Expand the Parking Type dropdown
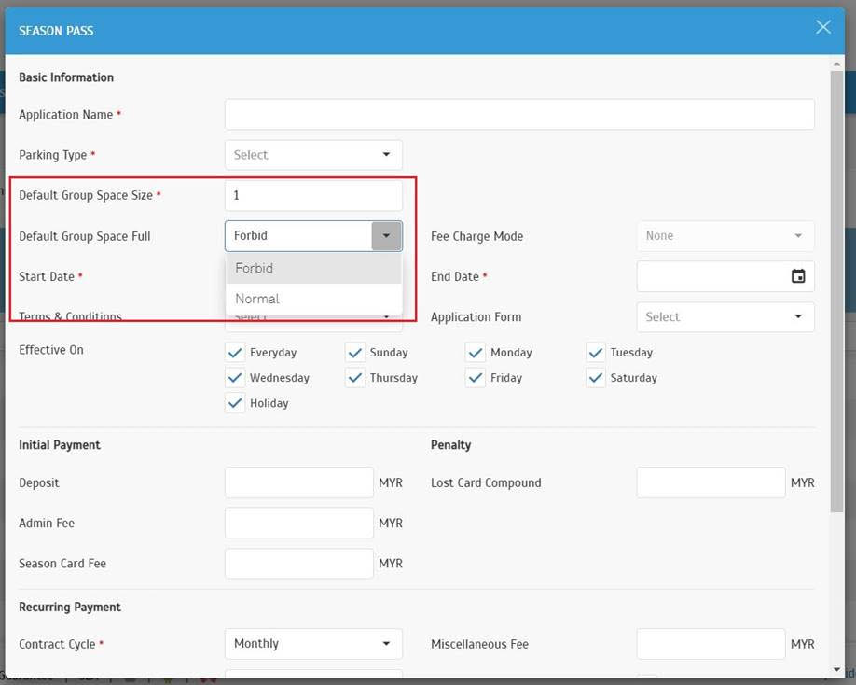 [x=313, y=155]
